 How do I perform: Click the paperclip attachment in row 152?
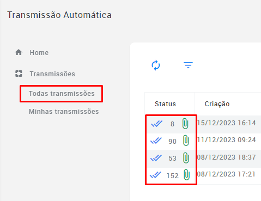click(186, 175)
